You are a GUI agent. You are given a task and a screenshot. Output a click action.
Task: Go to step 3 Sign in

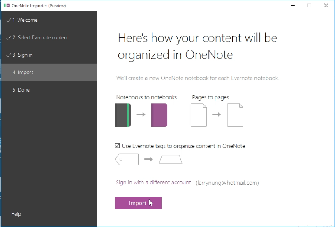tap(49, 55)
